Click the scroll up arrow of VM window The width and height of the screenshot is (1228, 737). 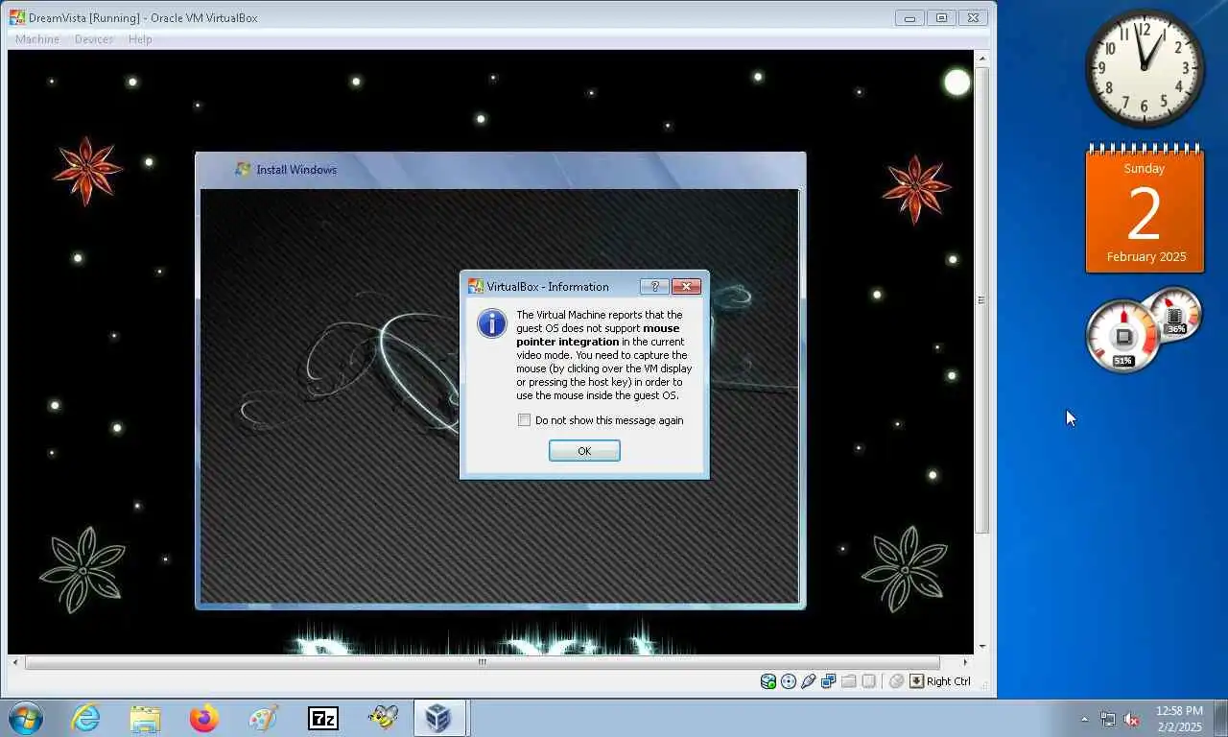click(x=981, y=59)
